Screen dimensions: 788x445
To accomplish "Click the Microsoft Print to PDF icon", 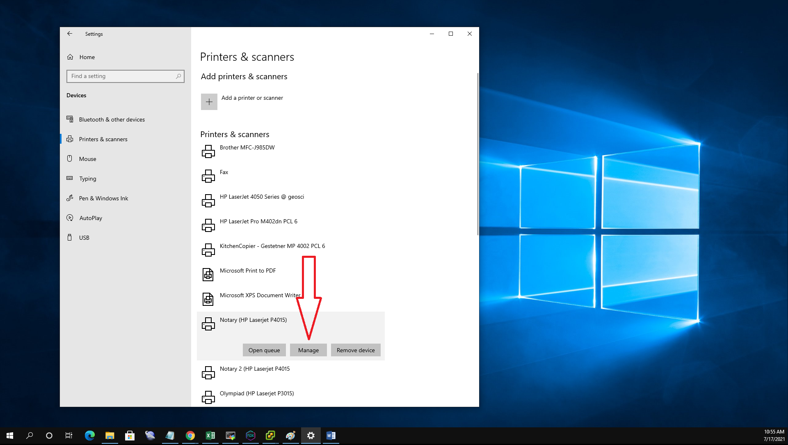I will [208, 275].
